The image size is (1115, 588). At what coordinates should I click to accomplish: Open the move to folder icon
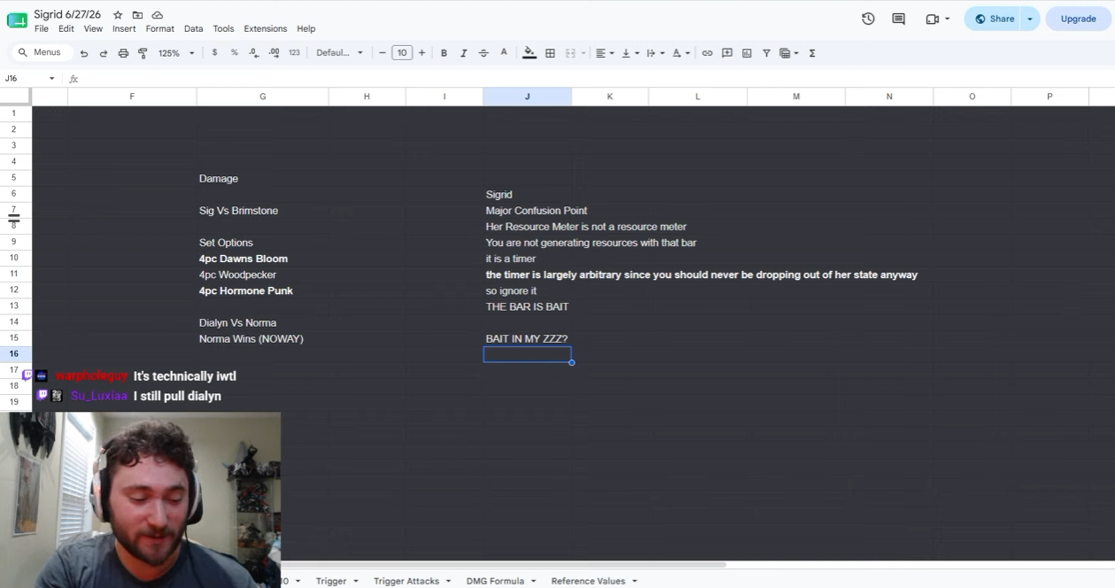[137, 15]
